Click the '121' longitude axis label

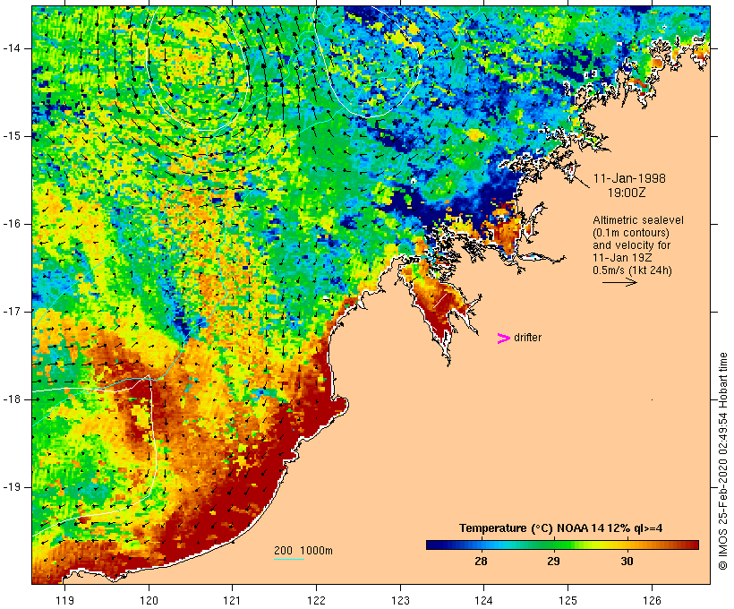tap(232, 600)
